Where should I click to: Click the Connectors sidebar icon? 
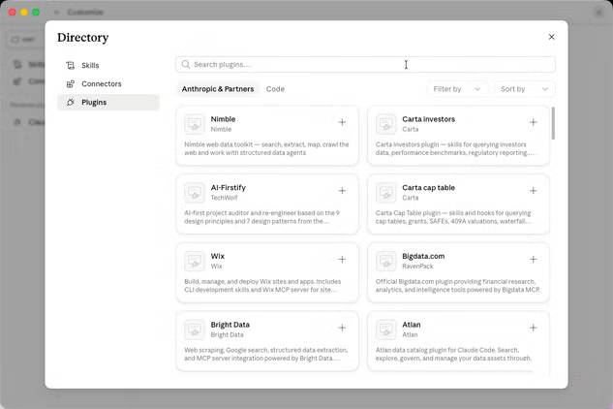(71, 83)
